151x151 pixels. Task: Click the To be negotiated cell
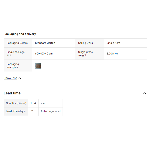coord(50,111)
